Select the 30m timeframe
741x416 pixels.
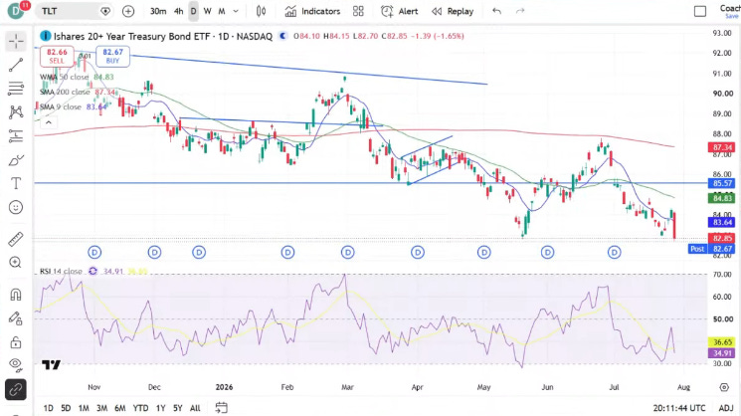tap(158, 11)
